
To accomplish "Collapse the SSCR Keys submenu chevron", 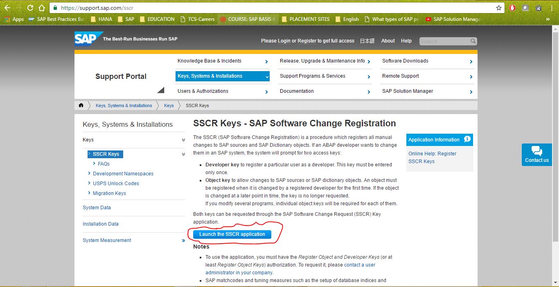I will pyautogui.click(x=183, y=154).
